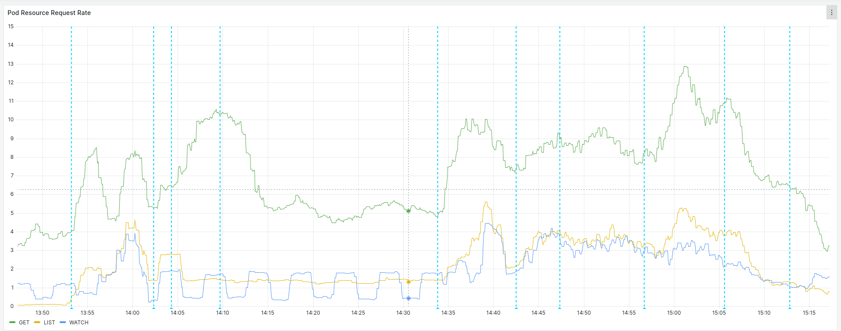This screenshot has height=331, width=841.
Task: Click annotation marker between 14:45 and 14:50
Action: pos(560,307)
